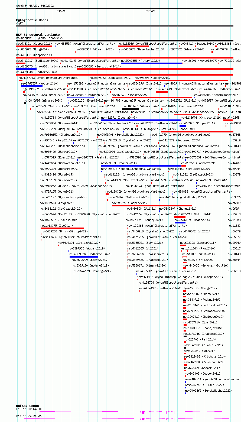Click the nsv6260771 (Prakrithi2022) label
Viewport: 241px width, 422px height.
point(98,157)
